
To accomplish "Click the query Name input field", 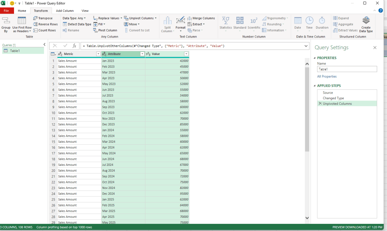I will coord(347,69).
